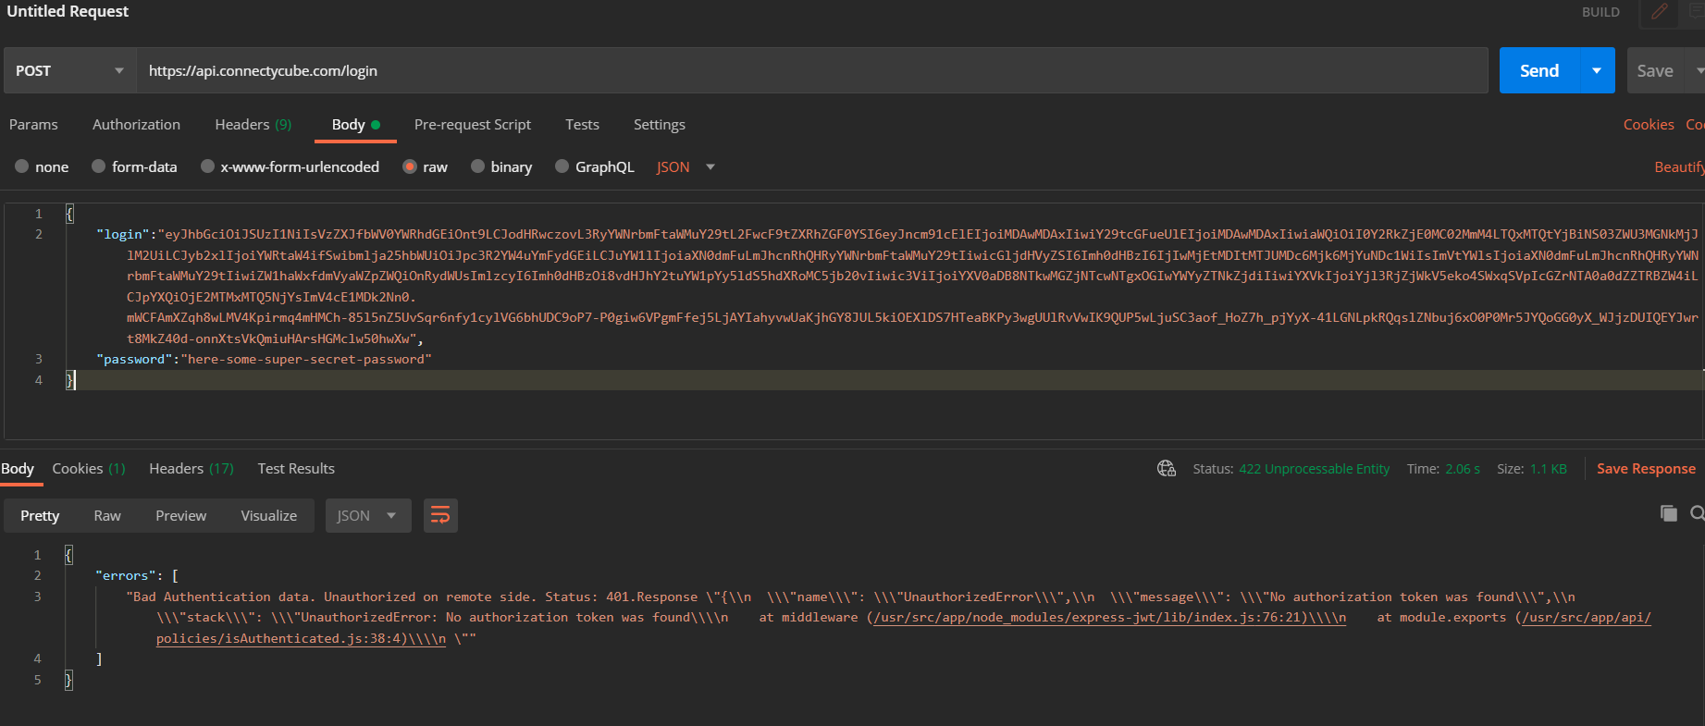Click the BUILD mode label
This screenshot has width=1705, height=726.
click(1600, 12)
